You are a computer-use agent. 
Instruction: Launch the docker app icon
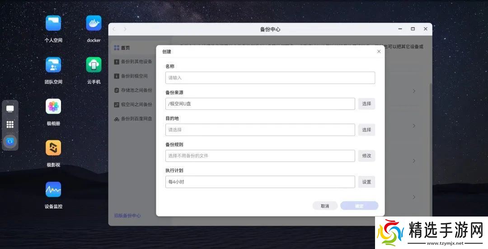94,23
